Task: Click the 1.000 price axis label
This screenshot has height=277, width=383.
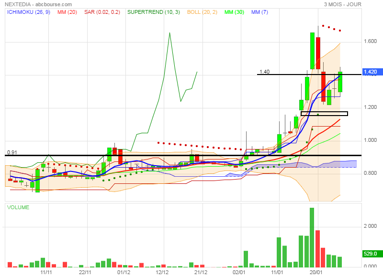Action: coord(370,140)
